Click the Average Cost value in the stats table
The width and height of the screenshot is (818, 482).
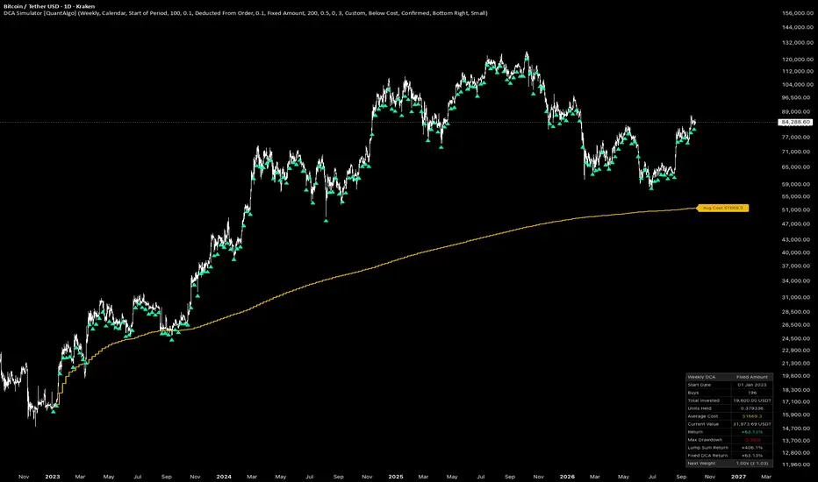(752, 416)
